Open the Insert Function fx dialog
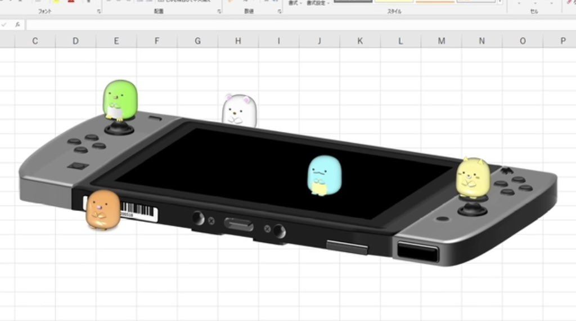 coord(17,25)
